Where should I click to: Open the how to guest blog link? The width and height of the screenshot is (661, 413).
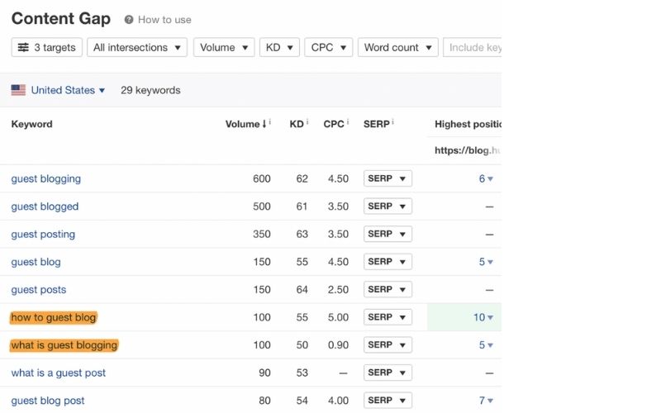click(54, 317)
